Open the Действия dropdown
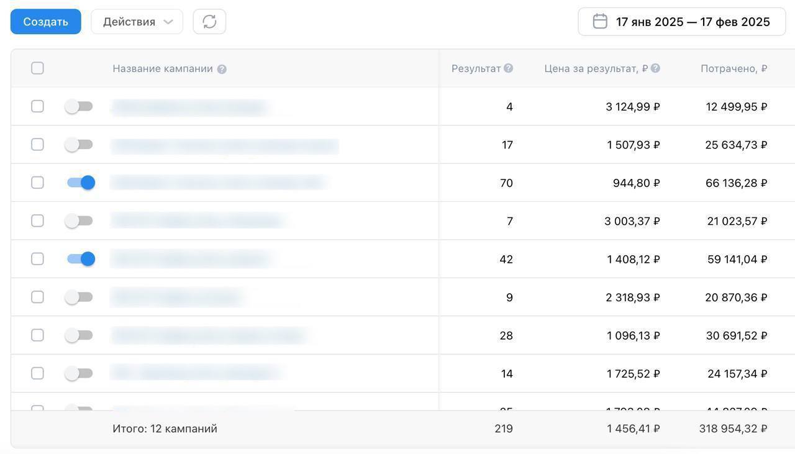Viewport: 795px width, 454px height. point(137,22)
